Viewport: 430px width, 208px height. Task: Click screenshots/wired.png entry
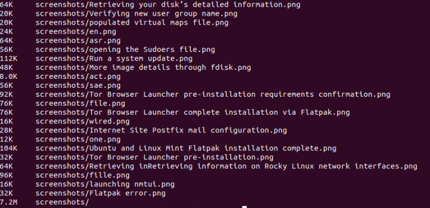(x=82, y=121)
